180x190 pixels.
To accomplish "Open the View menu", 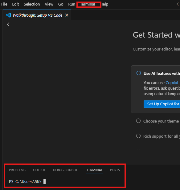I will (49, 4).
